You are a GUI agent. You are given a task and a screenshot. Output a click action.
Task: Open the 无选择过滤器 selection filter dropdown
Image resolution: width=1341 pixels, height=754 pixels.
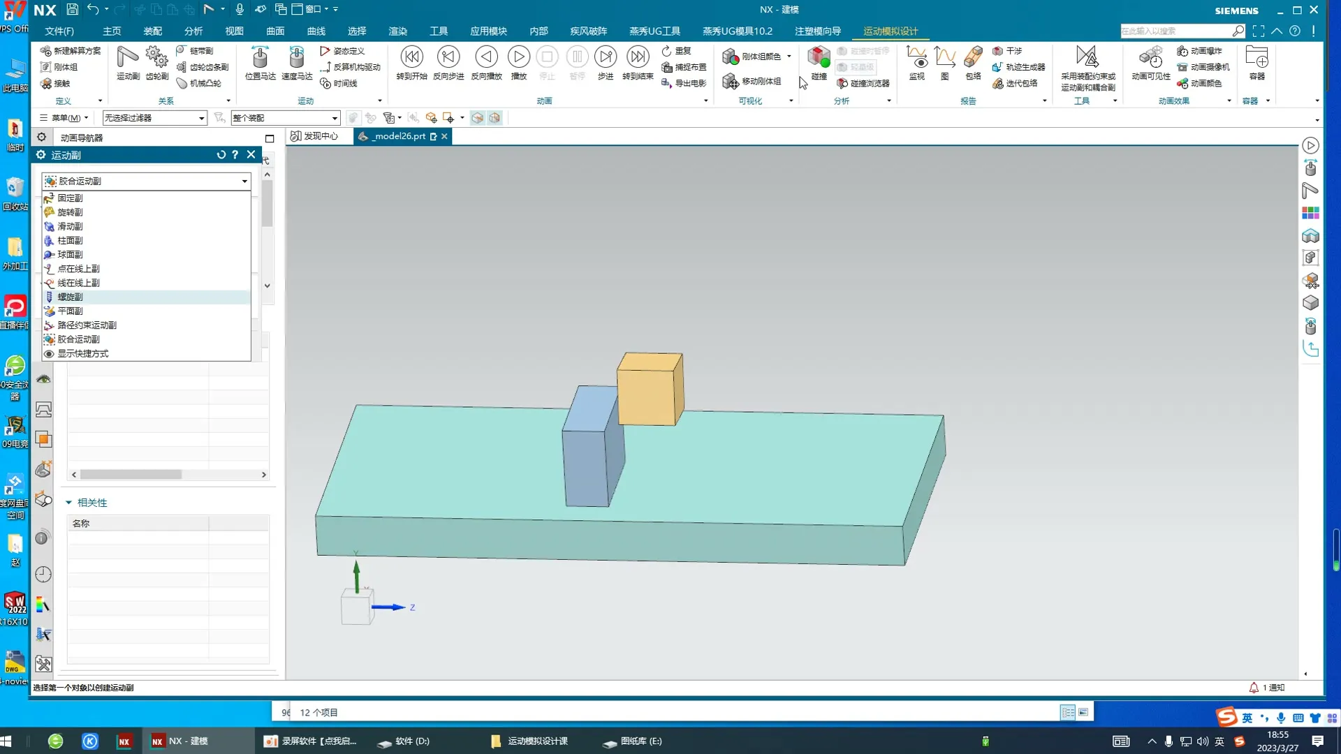pyautogui.click(x=154, y=118)
